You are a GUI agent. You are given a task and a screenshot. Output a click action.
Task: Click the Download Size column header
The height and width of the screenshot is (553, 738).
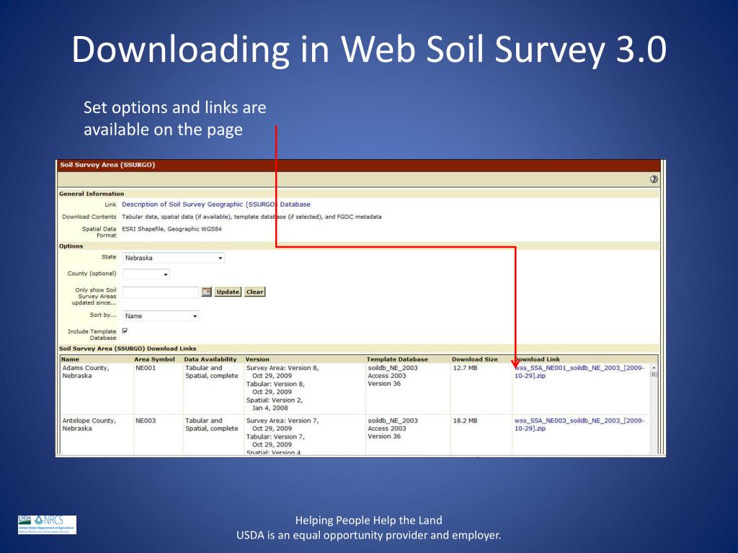[x=474, y=359]
